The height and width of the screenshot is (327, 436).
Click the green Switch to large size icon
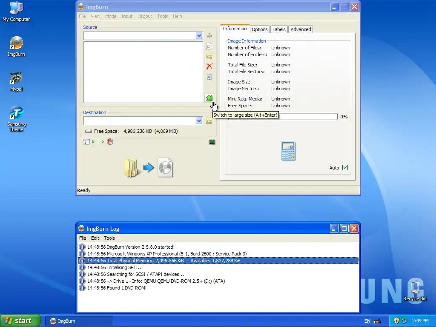pos(209,98)
